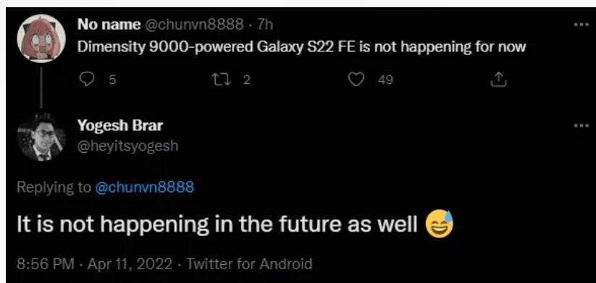
Task: Click the No name display name
Action: click(109, 25)
